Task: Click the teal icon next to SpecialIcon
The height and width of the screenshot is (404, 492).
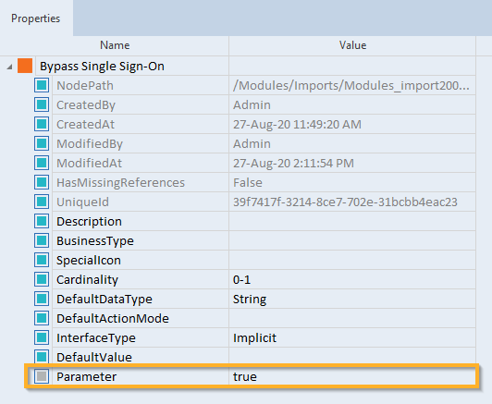Action: pos(42,260)
